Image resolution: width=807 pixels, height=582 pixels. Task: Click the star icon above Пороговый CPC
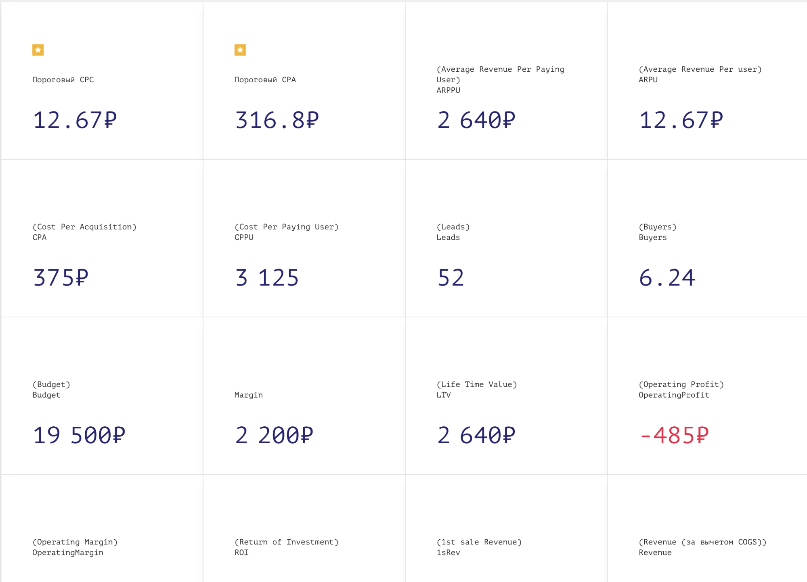coord(38,50)
